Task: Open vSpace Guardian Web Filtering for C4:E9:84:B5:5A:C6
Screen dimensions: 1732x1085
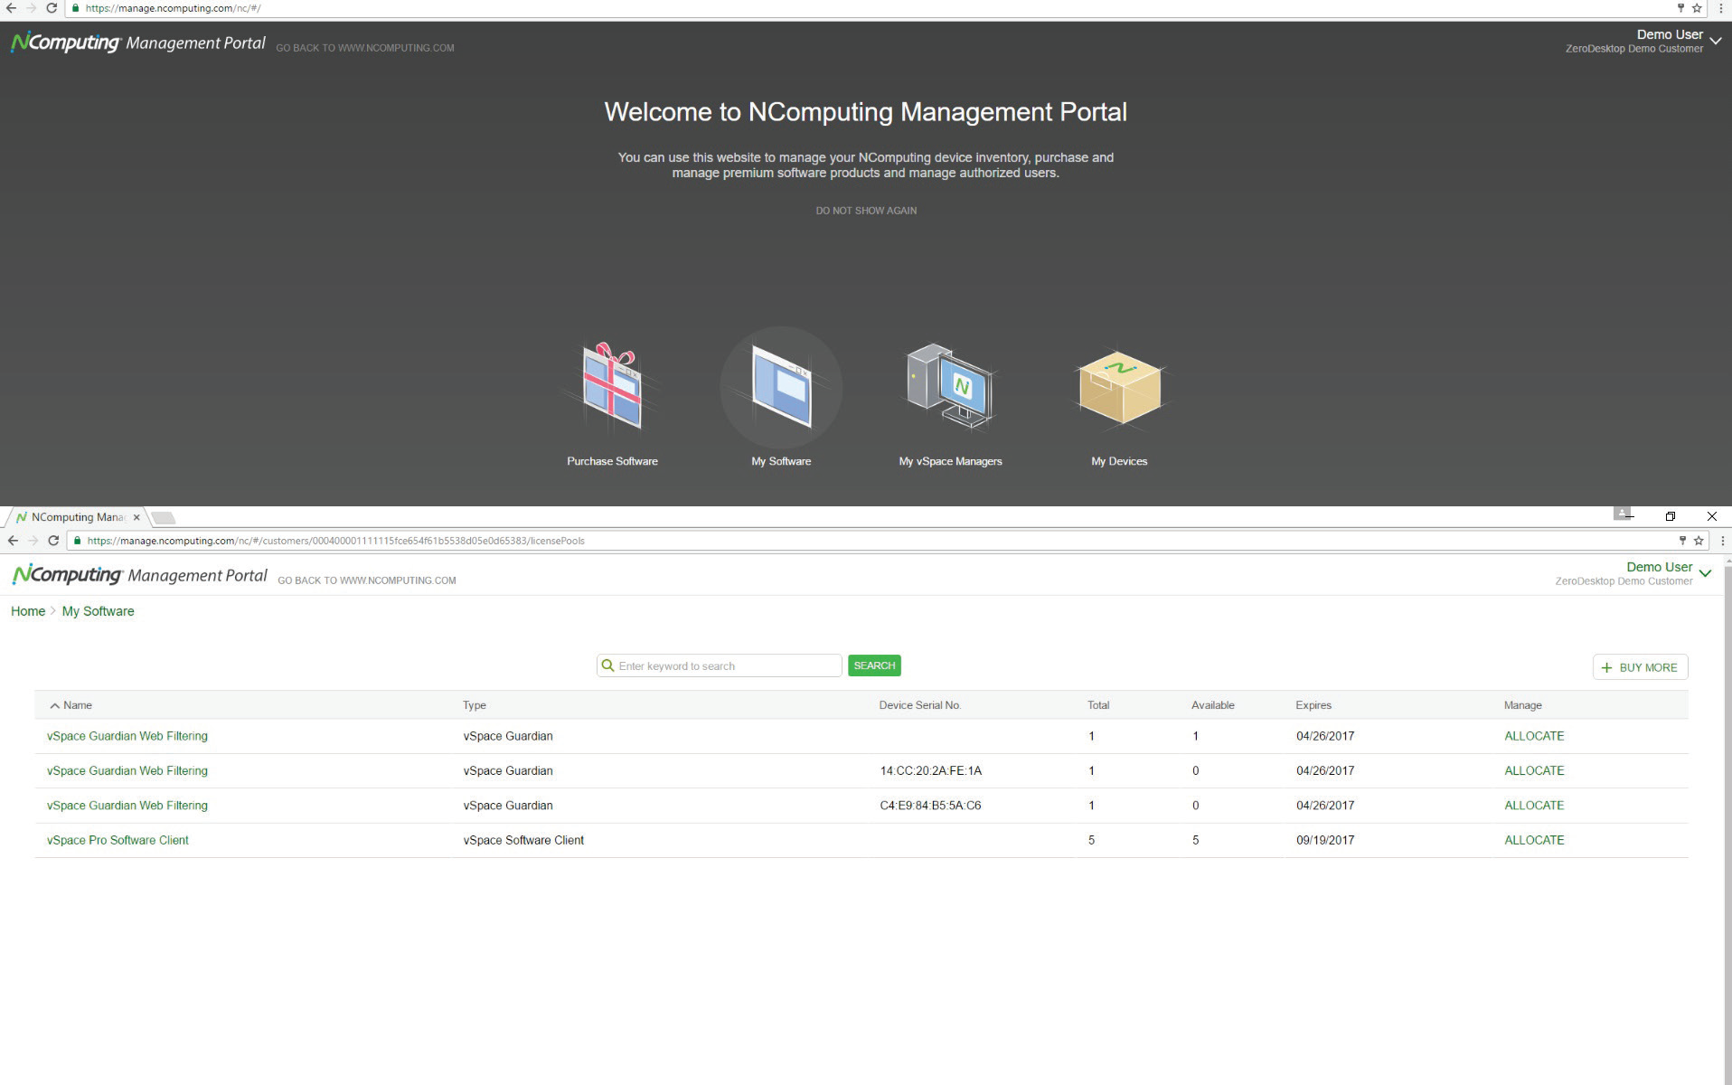Action: 127,806
